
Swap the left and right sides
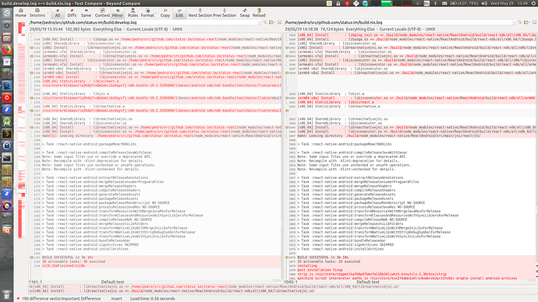pyautogui.click(x=245, y=13)
